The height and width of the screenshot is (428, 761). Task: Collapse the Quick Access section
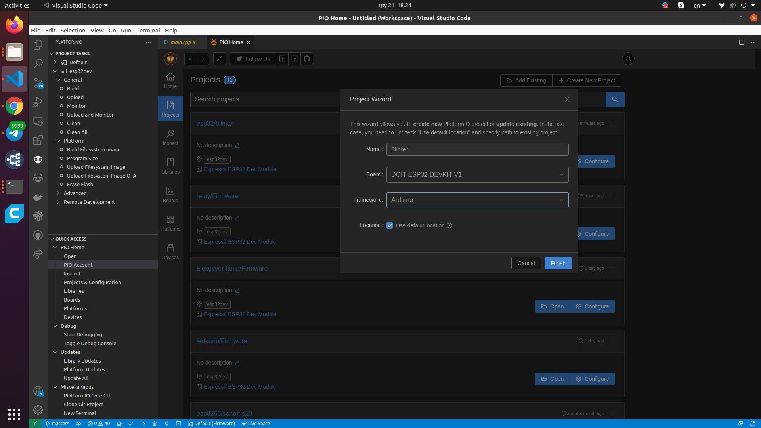pos(52,239)
